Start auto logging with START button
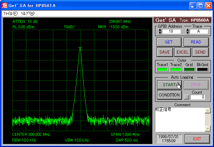This screenshot has width=214, height=147. (169, 85)
